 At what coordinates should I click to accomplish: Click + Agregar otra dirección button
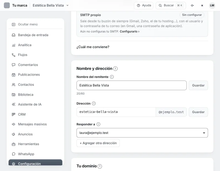(98, 143)
